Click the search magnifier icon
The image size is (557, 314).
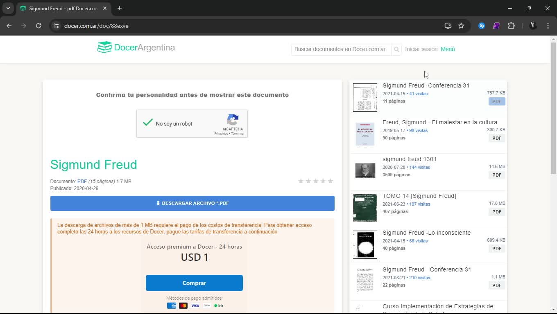pos(396,49)
